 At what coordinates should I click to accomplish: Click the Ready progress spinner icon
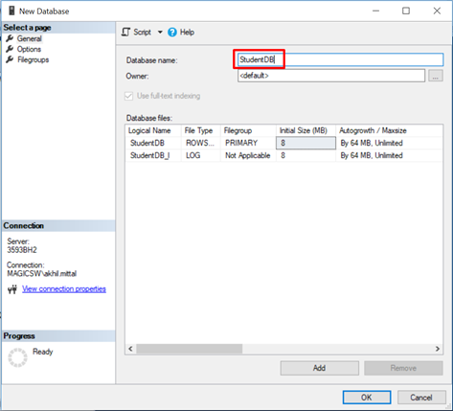coord(17,357)
